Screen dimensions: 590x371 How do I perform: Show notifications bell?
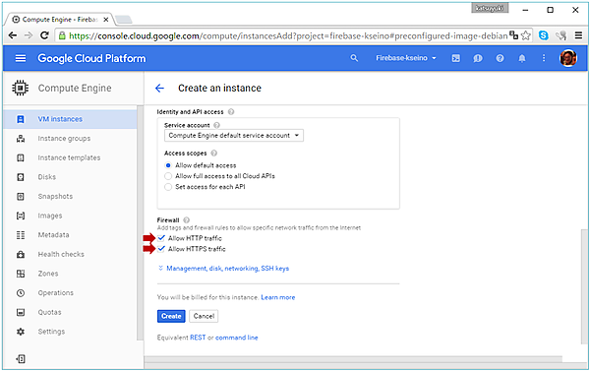click(x=522, y=58)
